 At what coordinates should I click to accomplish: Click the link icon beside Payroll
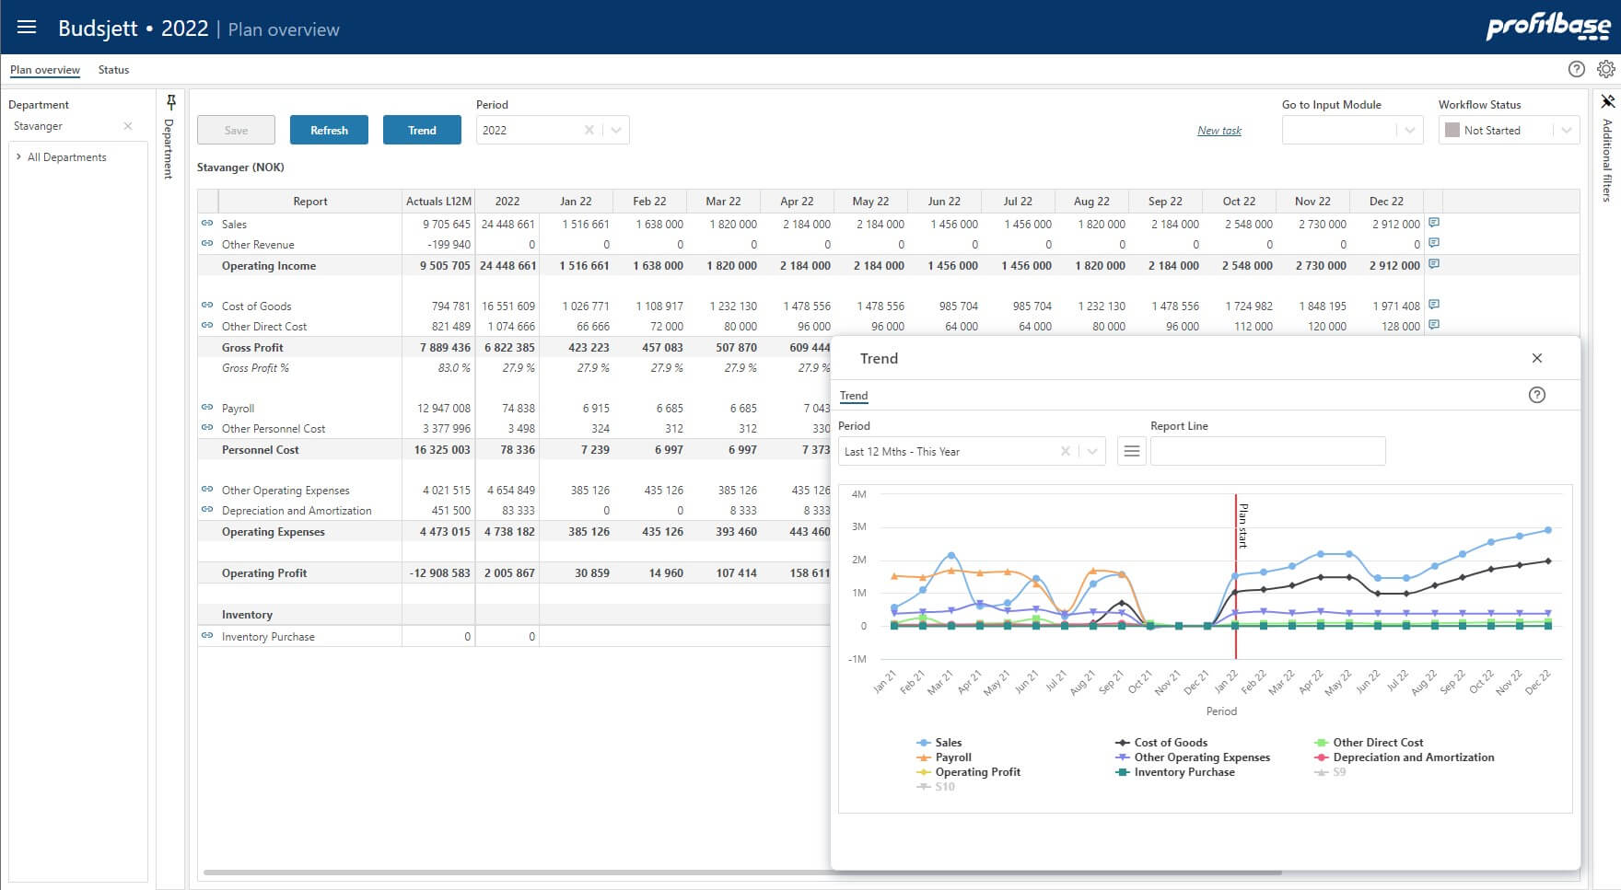click(x=207, y=408)
